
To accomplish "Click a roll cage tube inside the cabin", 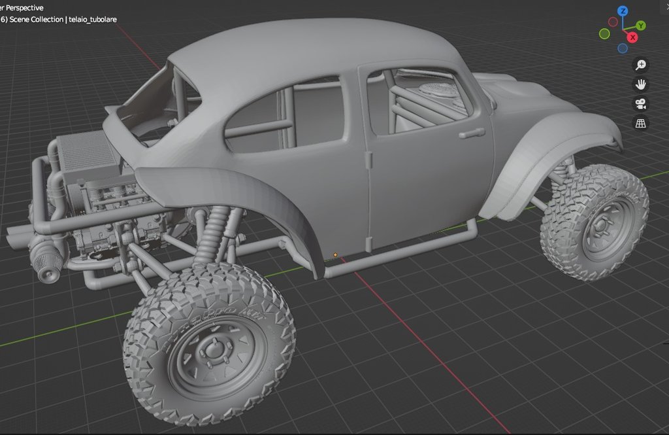I will [412, 105].
